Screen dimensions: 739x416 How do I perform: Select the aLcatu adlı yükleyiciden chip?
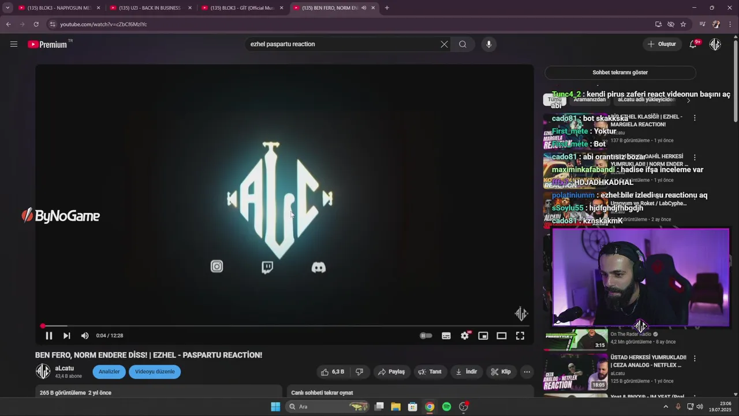point(647,99)
